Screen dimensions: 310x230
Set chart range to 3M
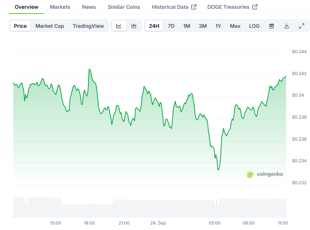[203, 26]
